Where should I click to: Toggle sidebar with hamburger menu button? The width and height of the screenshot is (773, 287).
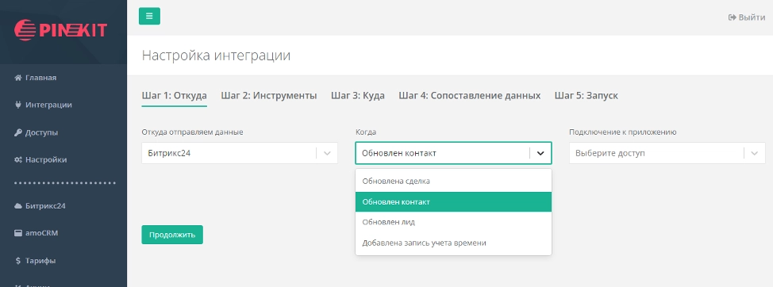coord(149,16)
